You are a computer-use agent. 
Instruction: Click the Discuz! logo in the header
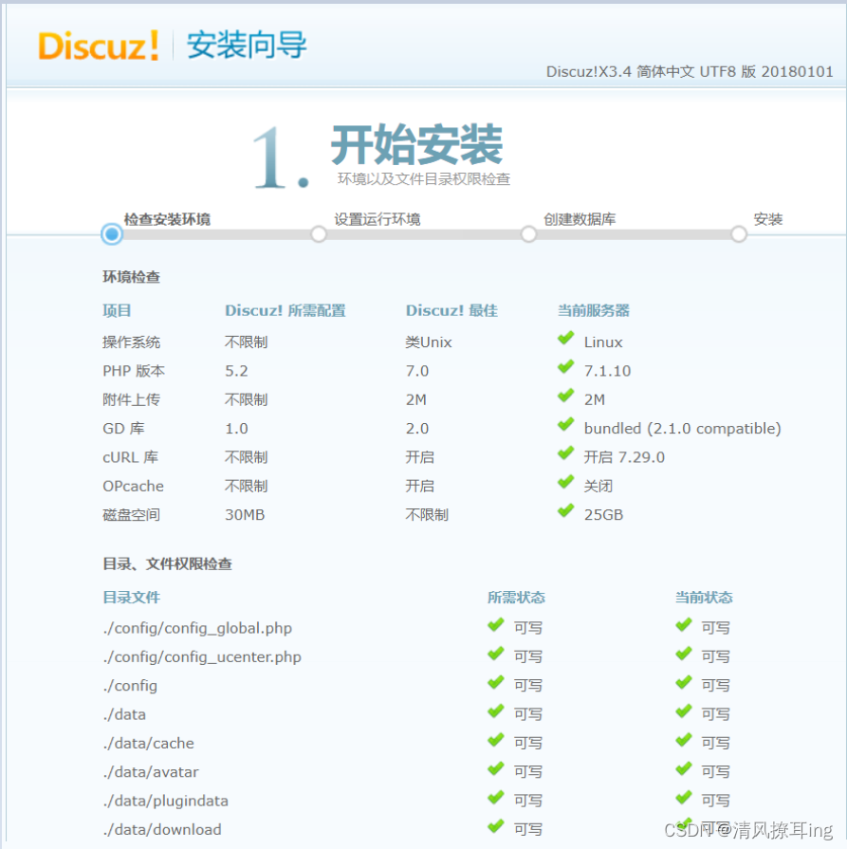point(98,46)
